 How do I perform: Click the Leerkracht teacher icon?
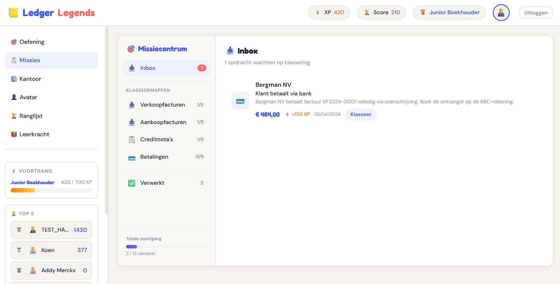click(x=13, y=134)
